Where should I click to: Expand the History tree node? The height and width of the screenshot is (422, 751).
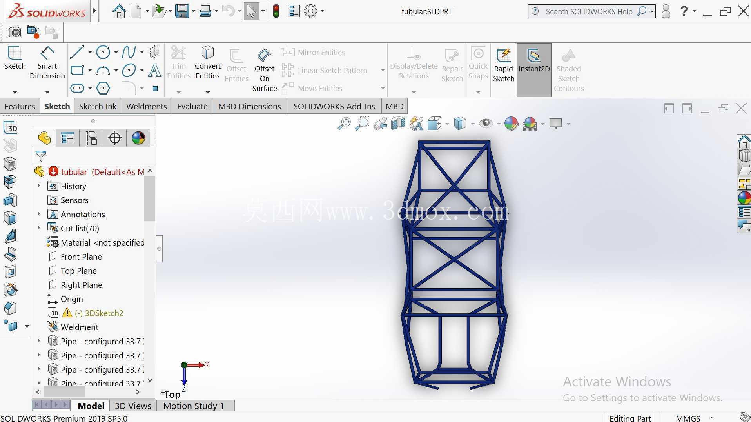(x=38, y=186)
